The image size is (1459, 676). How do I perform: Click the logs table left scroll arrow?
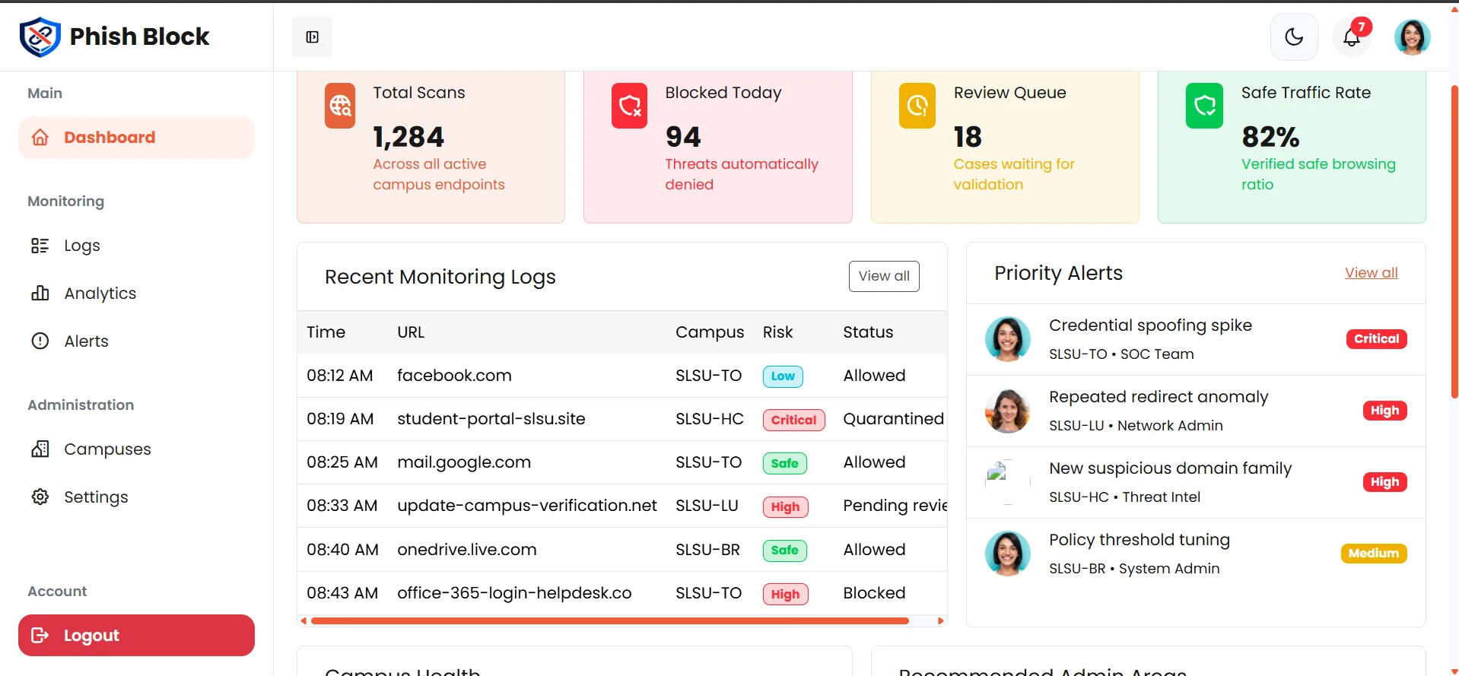pos(304,621)
